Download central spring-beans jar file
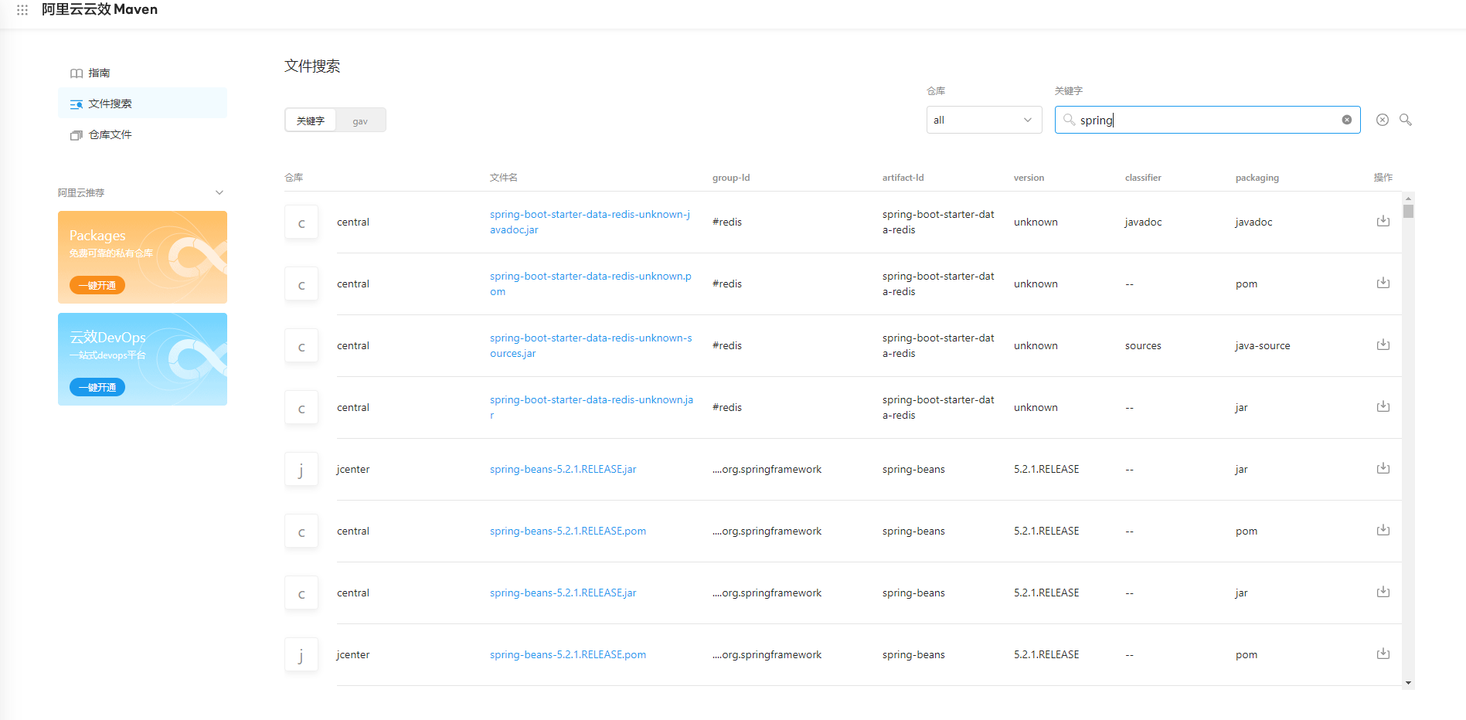The height and width of the screenshot is (720, 1466). pos(1383,592)
